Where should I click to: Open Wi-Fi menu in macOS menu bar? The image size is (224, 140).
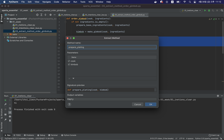click(x=185, y=2)
